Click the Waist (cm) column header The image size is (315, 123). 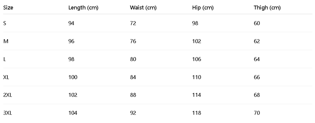pyautogui.click(x=143, y=8)
